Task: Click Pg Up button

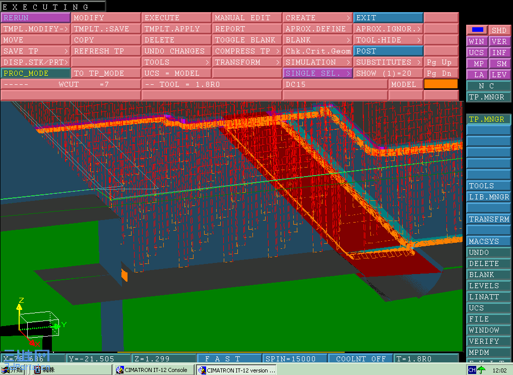Action: pyautogui.click(x=441, y=62)
